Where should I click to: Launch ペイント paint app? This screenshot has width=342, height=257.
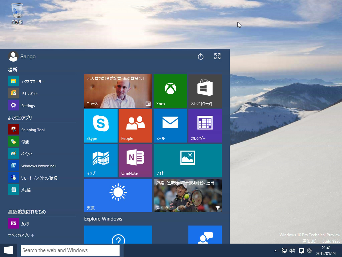click(x=42, y=153)
